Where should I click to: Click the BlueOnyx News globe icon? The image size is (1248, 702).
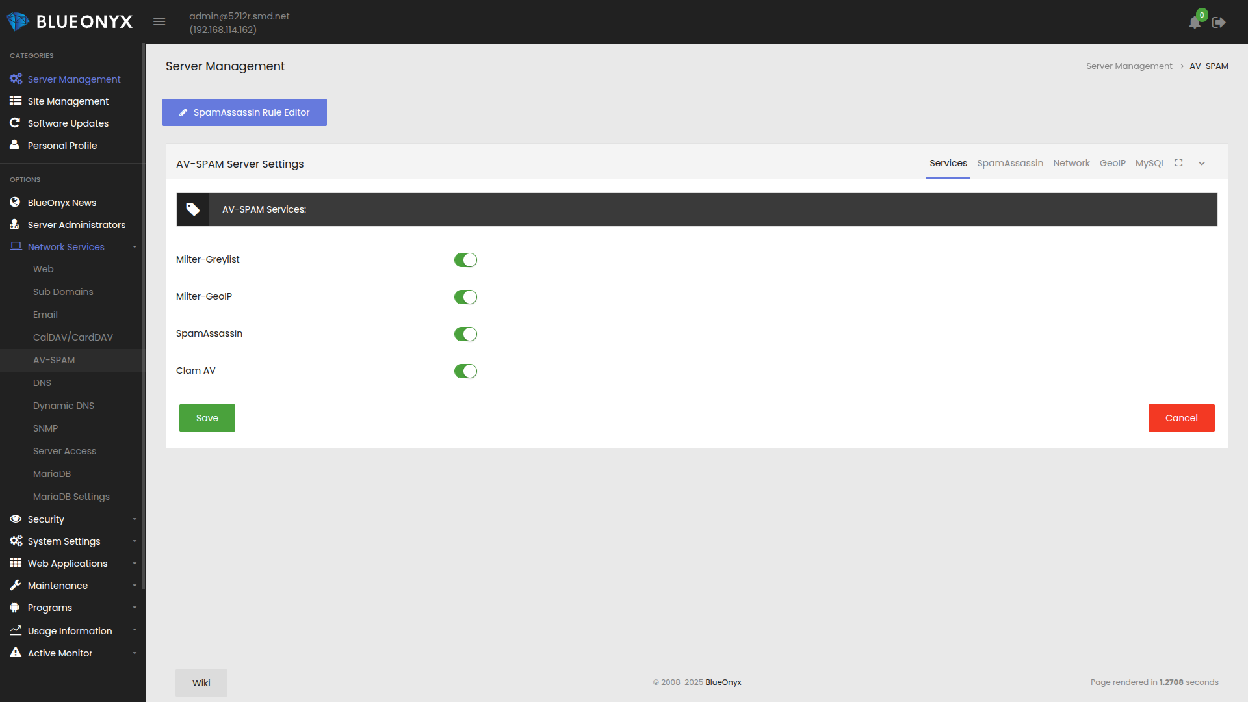(15, 202)
